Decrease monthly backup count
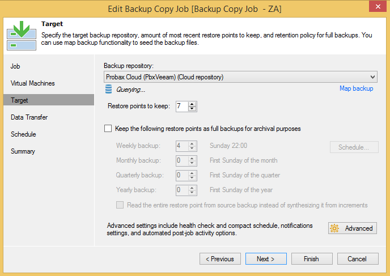 coord(192,163)
